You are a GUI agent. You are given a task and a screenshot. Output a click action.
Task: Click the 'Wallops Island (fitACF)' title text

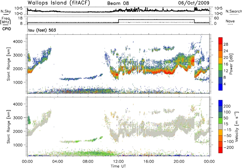tap(59, 3)
